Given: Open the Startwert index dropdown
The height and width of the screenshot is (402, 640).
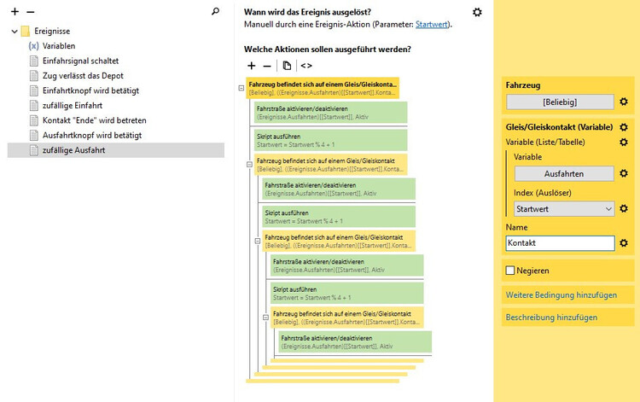Looking at the screenshot, I should [564, 209].
